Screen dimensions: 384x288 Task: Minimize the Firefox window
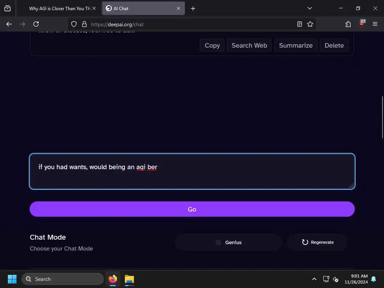341,8
